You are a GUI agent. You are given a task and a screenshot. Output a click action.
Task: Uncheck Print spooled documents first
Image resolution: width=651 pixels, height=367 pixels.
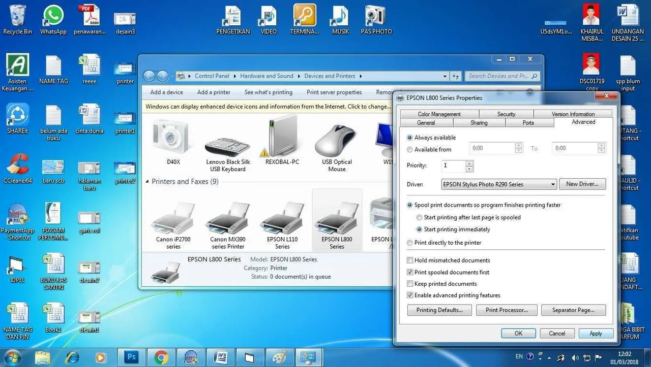point(410,272)
